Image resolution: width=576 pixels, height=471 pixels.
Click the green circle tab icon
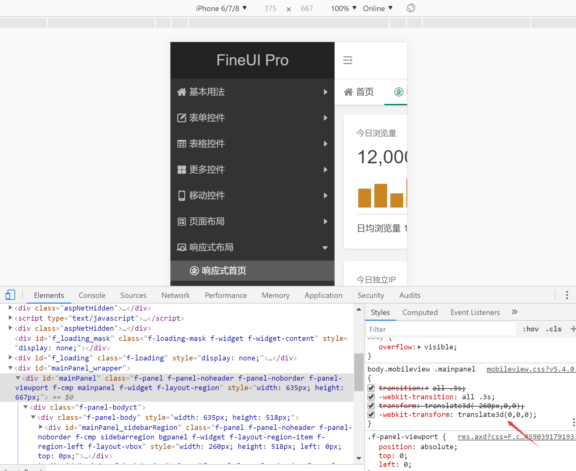(399, 92)
